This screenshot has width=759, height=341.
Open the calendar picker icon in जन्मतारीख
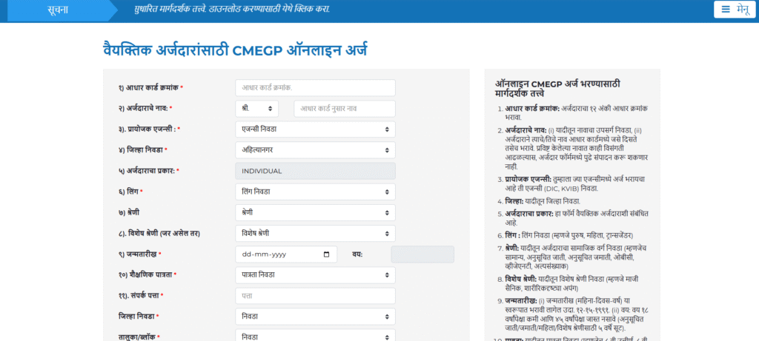pos(326,254)
